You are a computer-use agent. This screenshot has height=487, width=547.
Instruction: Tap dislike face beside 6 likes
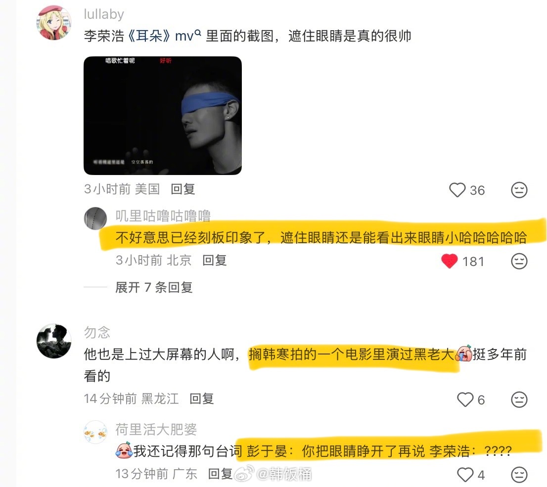click(519, 399)
